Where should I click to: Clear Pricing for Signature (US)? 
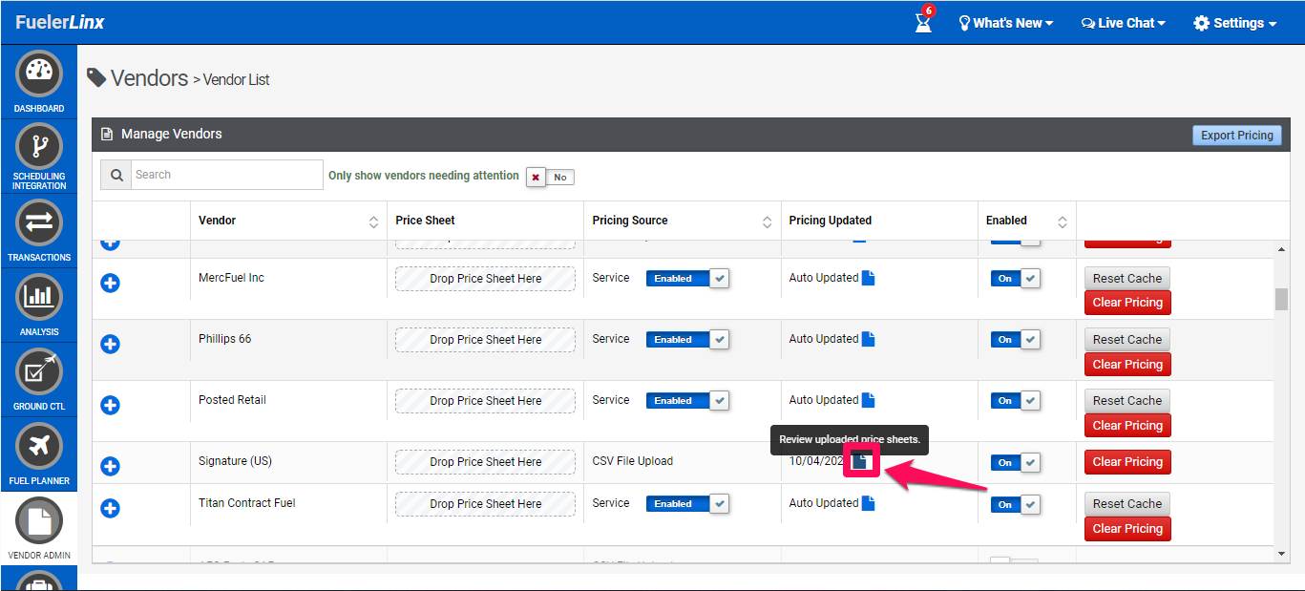point(1127,462)
